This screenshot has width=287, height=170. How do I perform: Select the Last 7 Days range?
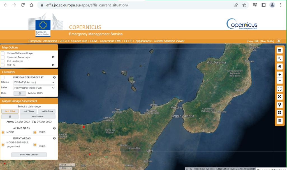[28, 111]
